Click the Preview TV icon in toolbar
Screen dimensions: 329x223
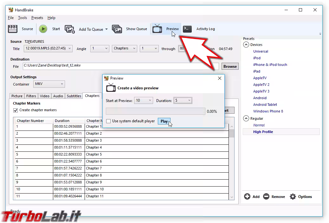click(x=157, y=29)
